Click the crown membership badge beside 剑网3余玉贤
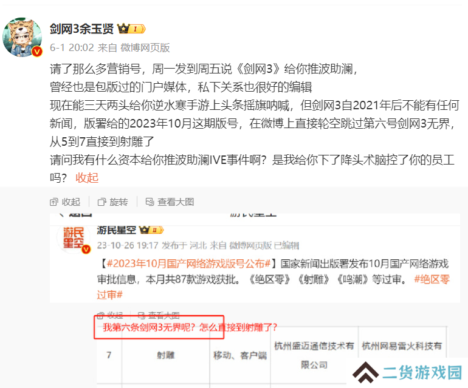This screenshot has width=468, height=388. point(131,29)
